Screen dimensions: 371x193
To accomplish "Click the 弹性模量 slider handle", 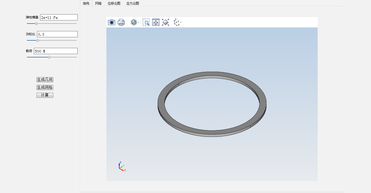I will tap(37, 24).
